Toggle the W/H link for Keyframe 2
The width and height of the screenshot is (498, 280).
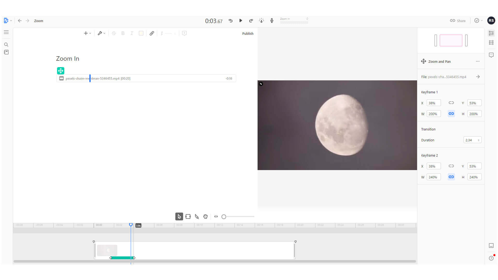pos(451,177)
